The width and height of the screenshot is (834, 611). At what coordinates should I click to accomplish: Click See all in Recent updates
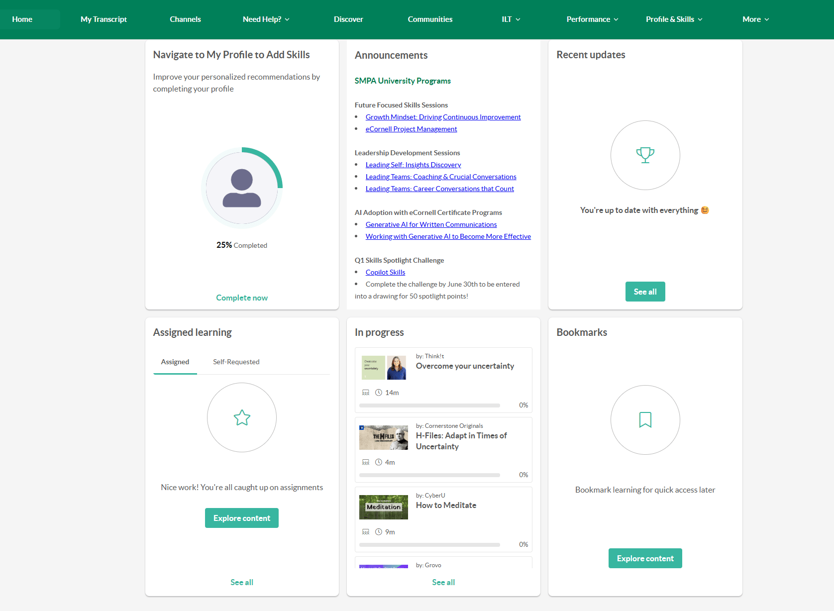pos(645,292)
